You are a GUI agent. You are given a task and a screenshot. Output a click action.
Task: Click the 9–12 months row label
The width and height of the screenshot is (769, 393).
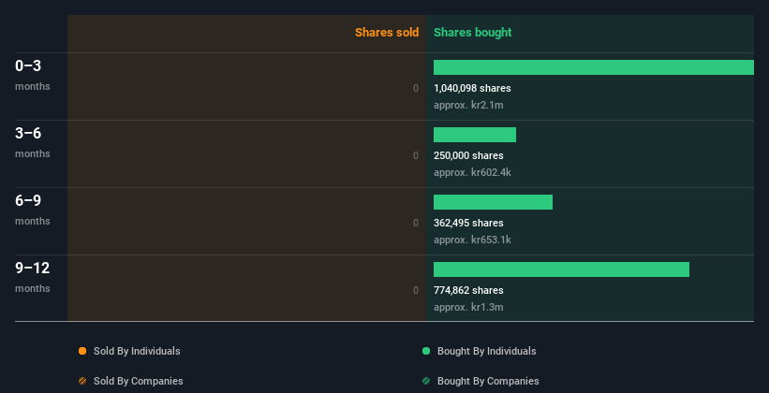click(x=33, y=277)
